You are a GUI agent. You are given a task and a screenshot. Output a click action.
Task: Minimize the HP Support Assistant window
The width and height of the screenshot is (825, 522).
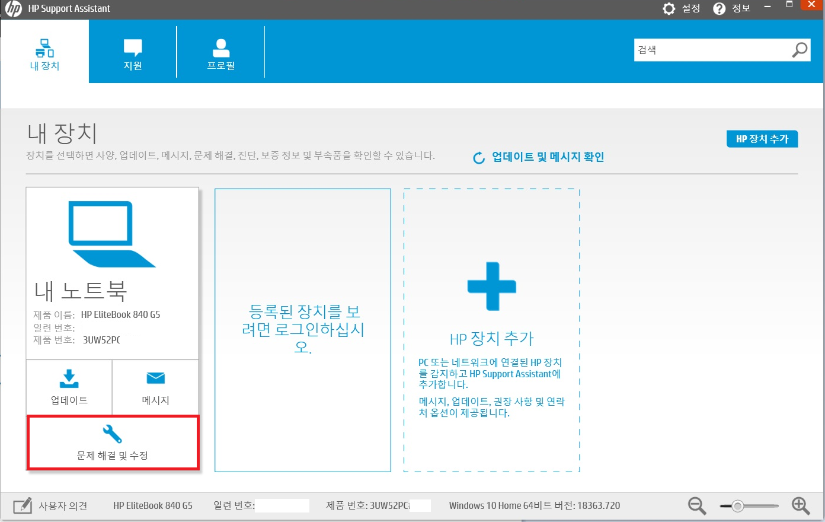[768, 7]
